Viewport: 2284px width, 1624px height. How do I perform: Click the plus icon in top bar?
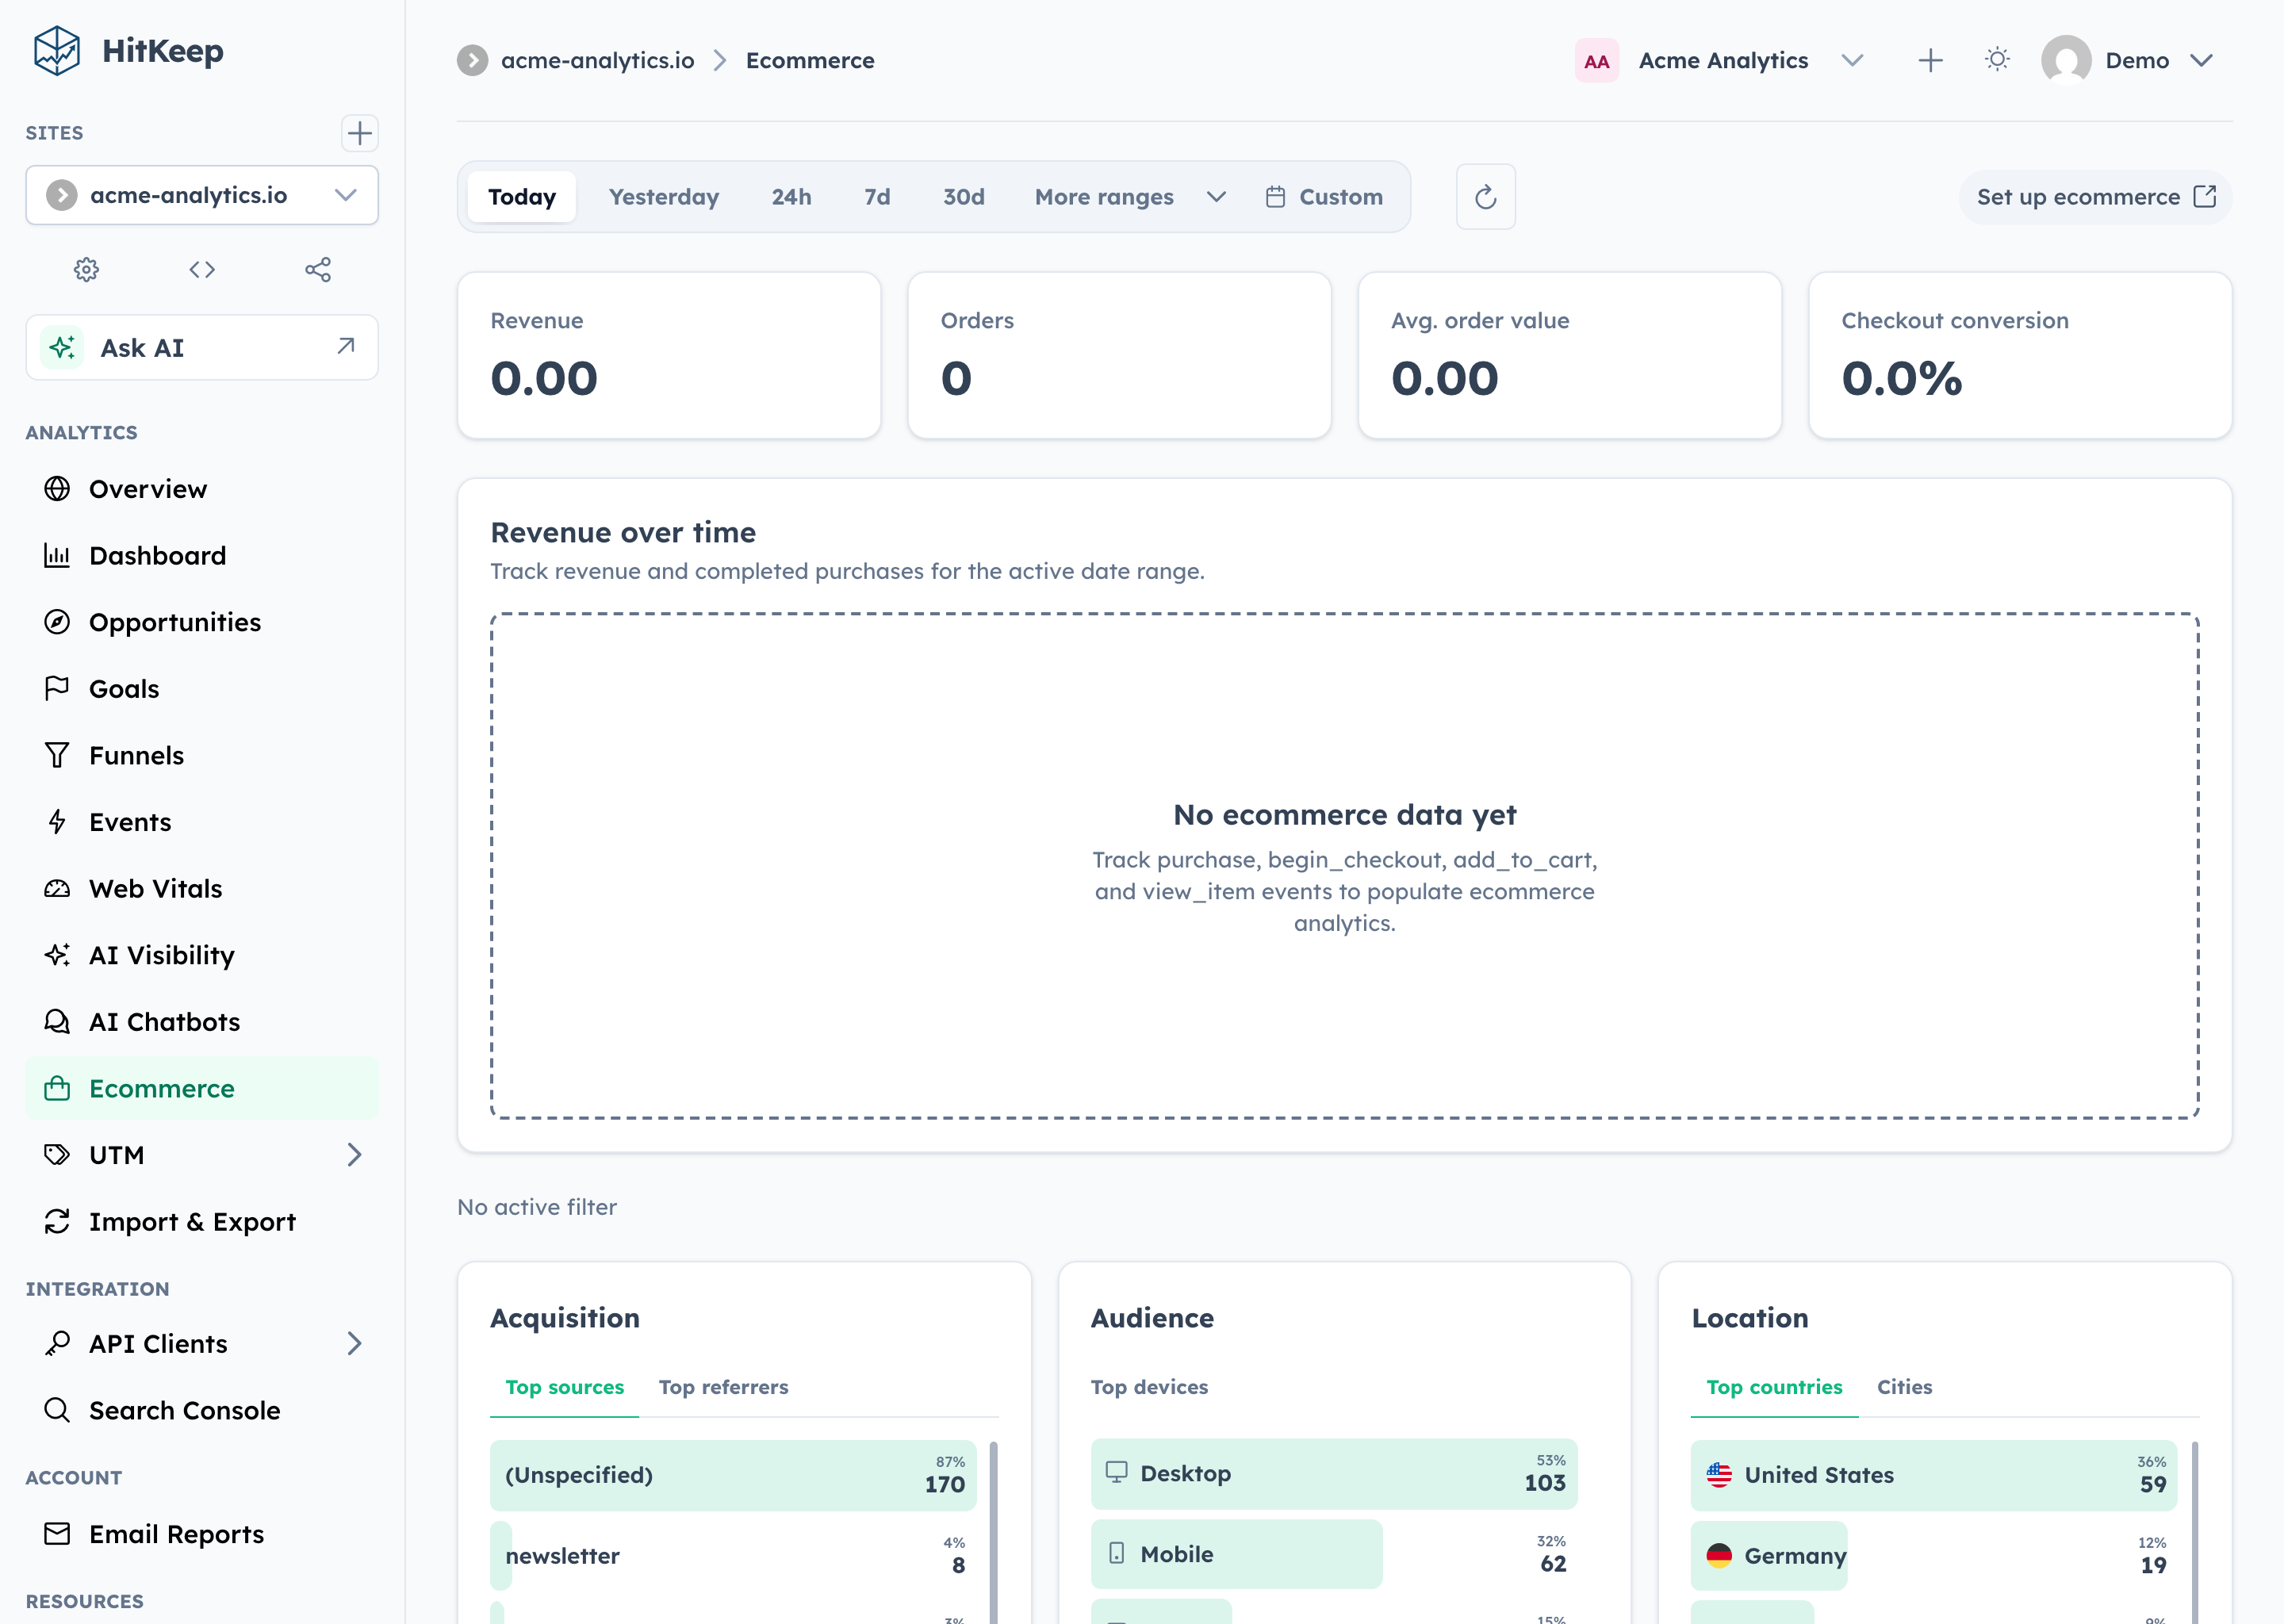(1931, 60)
